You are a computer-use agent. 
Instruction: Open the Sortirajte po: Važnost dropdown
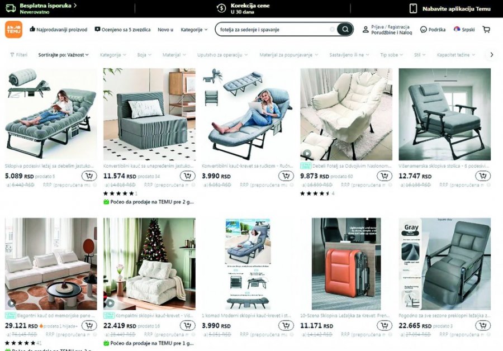click(x=63, y=55)
